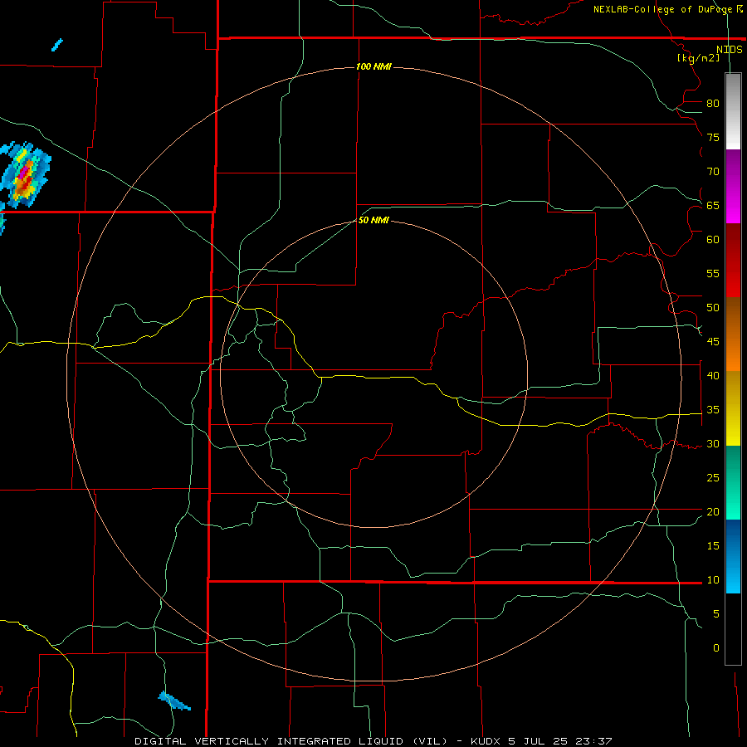Click the small blue echo near the top-left corner
747x747 pixels.
[57, 45]
